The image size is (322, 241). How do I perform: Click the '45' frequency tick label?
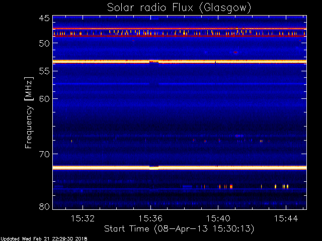click(44, 18)
